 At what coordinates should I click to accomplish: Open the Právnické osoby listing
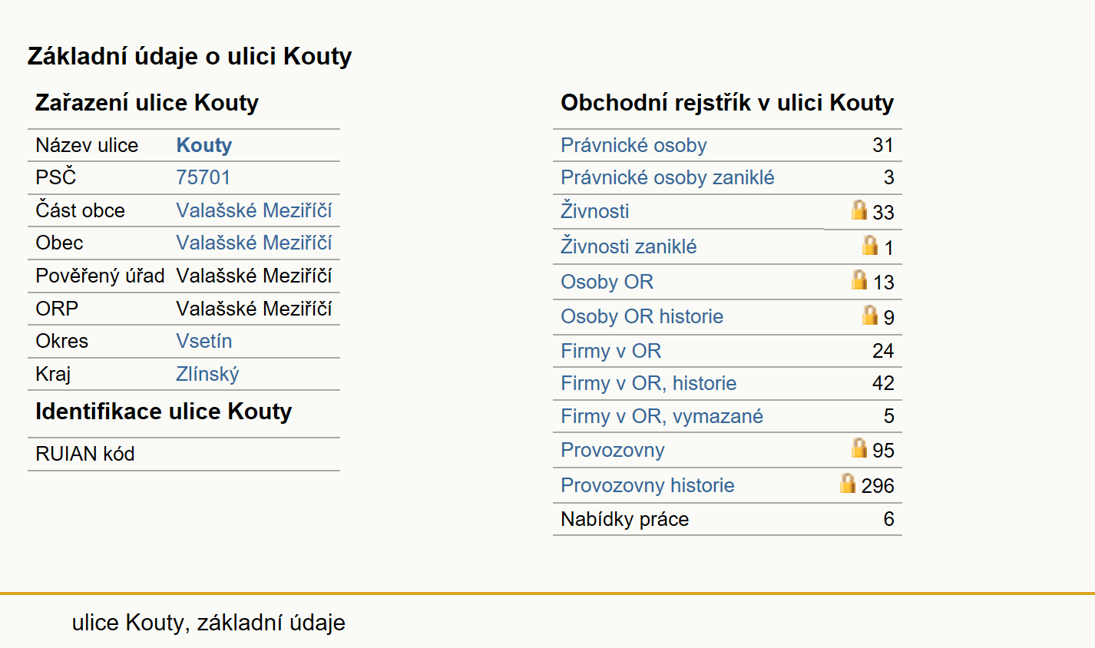click(x=634, y=145)
